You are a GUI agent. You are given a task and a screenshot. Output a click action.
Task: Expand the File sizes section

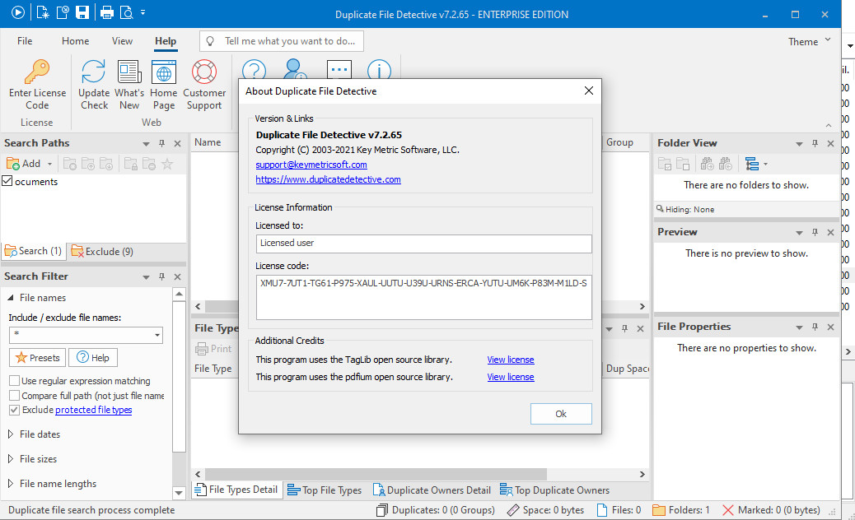pyautogui.click(x=11, y=458)
